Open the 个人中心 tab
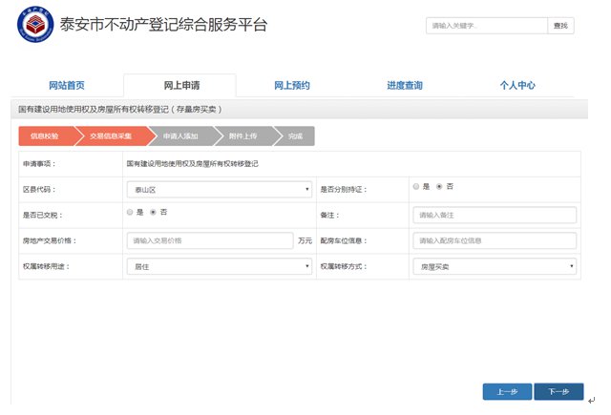611x415 pixels. [517, 86]
